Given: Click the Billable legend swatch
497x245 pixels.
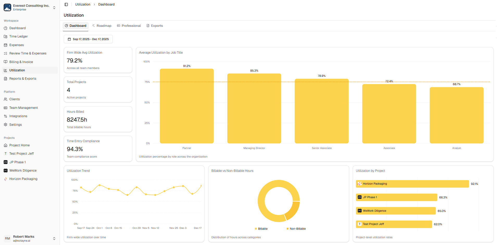Looking at the screenshot, I should 256,229.
